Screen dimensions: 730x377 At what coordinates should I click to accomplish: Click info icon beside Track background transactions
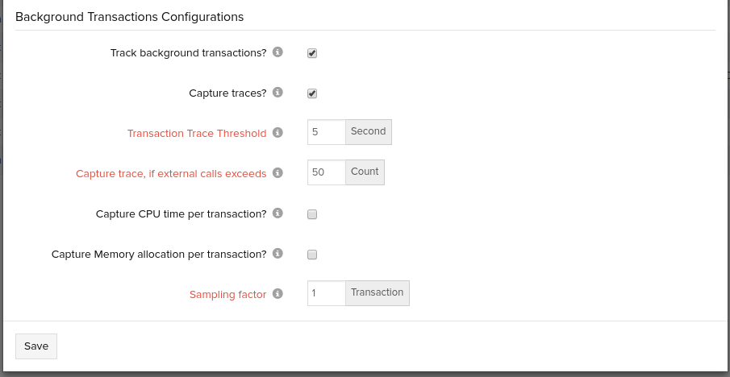pyautogui.click(x=277, y=52)
